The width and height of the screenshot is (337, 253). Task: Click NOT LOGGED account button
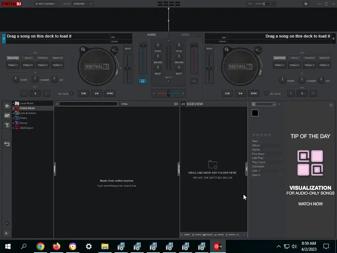[x=46, y=4]
